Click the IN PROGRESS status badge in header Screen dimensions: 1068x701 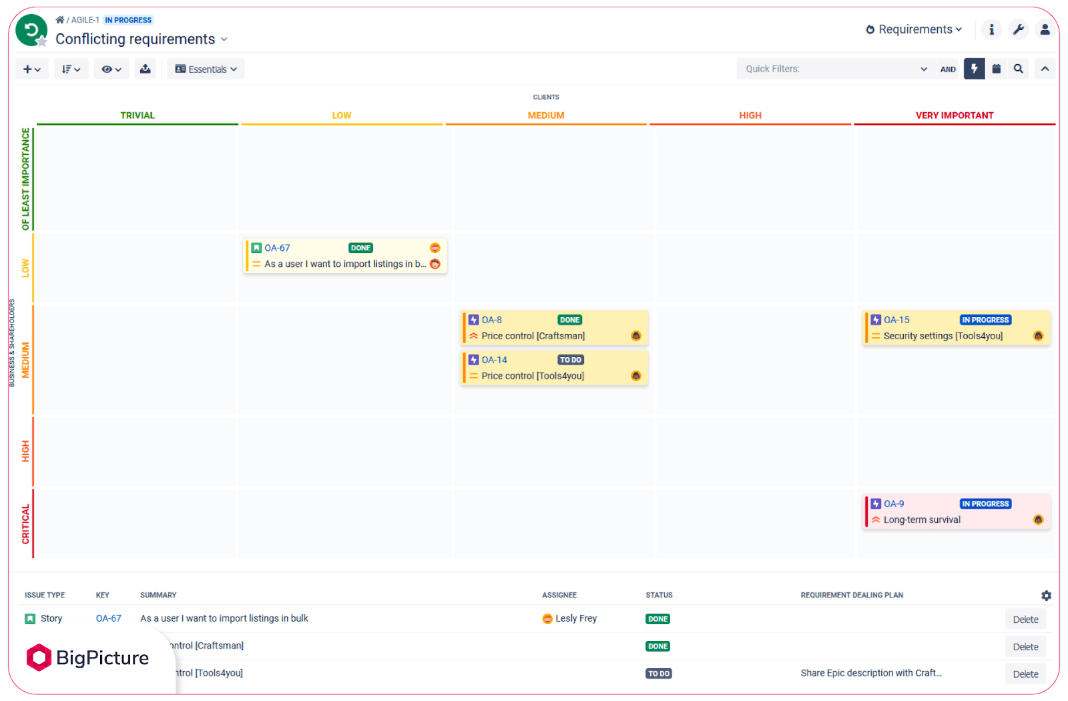[128, 20]
